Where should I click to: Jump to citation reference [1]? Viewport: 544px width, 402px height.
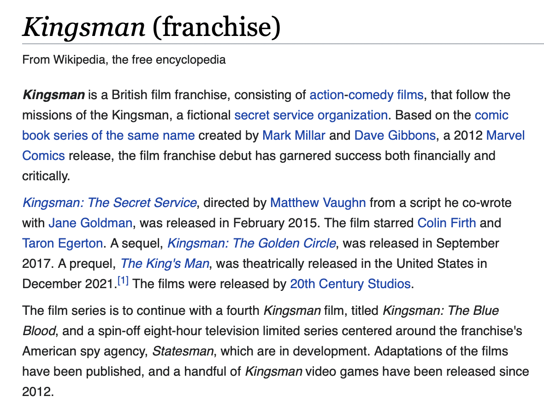[123, 281]
